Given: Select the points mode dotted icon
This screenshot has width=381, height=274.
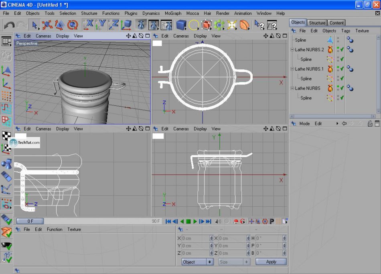Looking at the screenshot, I should coord(6,97).
